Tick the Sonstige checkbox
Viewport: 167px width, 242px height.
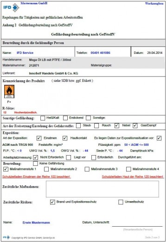tap(88, 118)
